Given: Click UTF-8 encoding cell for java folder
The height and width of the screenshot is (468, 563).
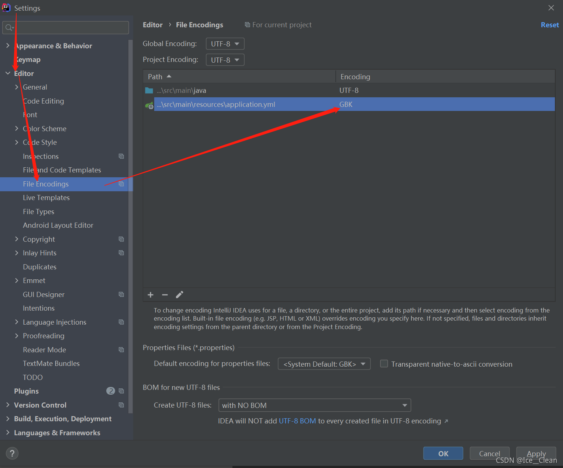Looking at the screenshot, I should [349, 90].
